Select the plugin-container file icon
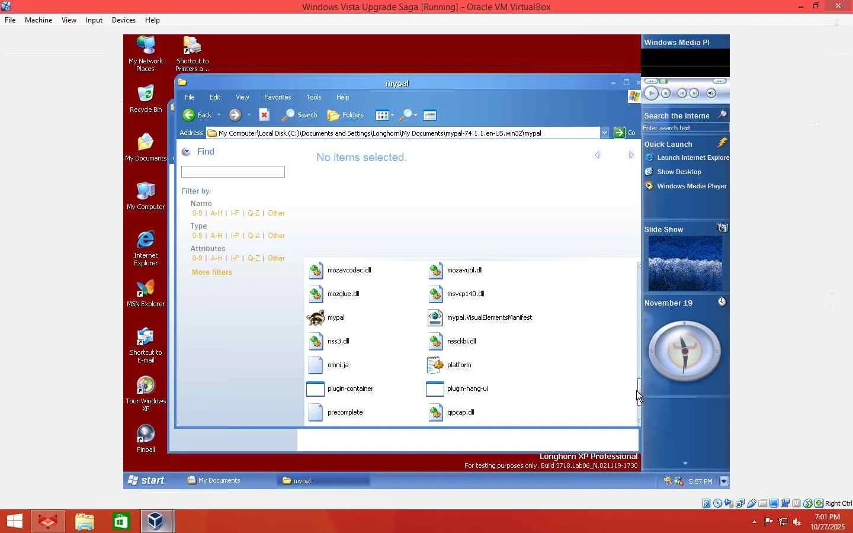 [316, 388]
